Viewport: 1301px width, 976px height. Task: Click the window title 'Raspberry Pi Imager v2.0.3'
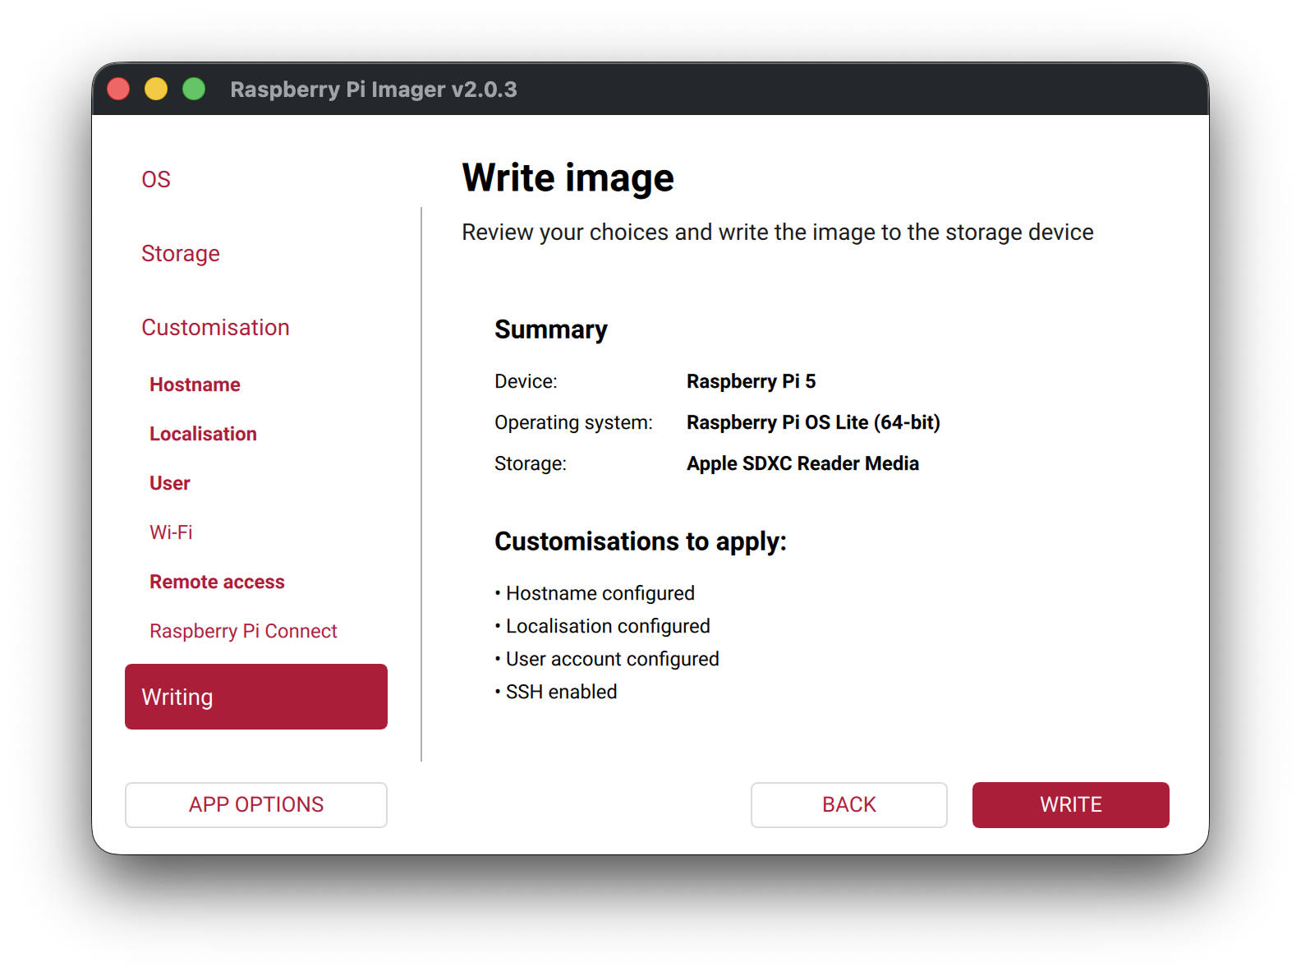pyautogui.click(x=374, y=89)
